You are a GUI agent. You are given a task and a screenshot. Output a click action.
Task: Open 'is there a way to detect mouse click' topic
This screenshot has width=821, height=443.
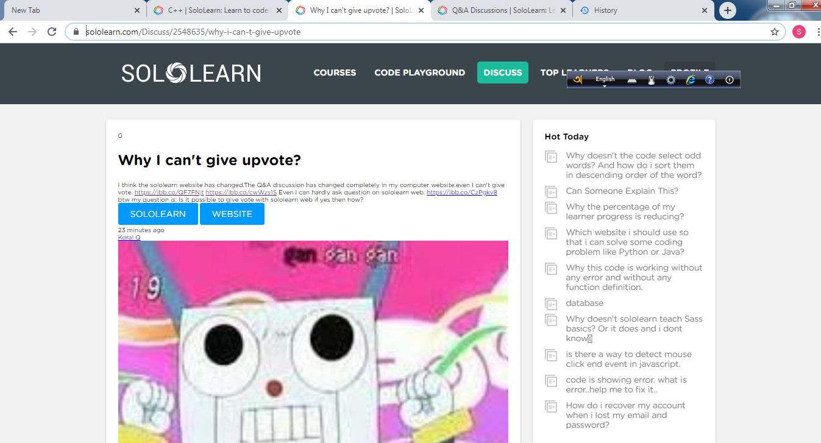pos(628,359)
